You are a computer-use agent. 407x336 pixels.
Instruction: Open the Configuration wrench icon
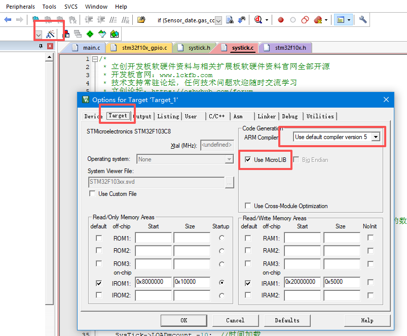click(x=363, y=20)
